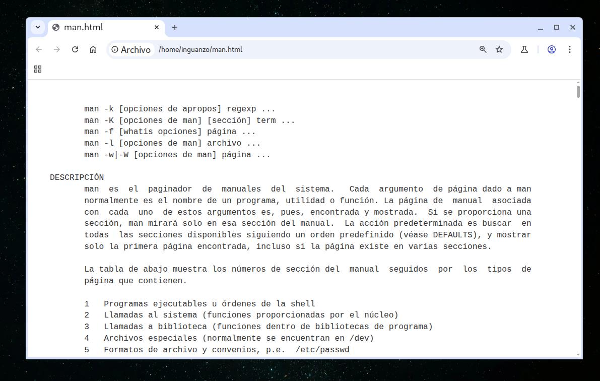The height and width of the screenshot is (381, 600).
Task: Bookmark this page with the star icon
Action: point(499,49)
